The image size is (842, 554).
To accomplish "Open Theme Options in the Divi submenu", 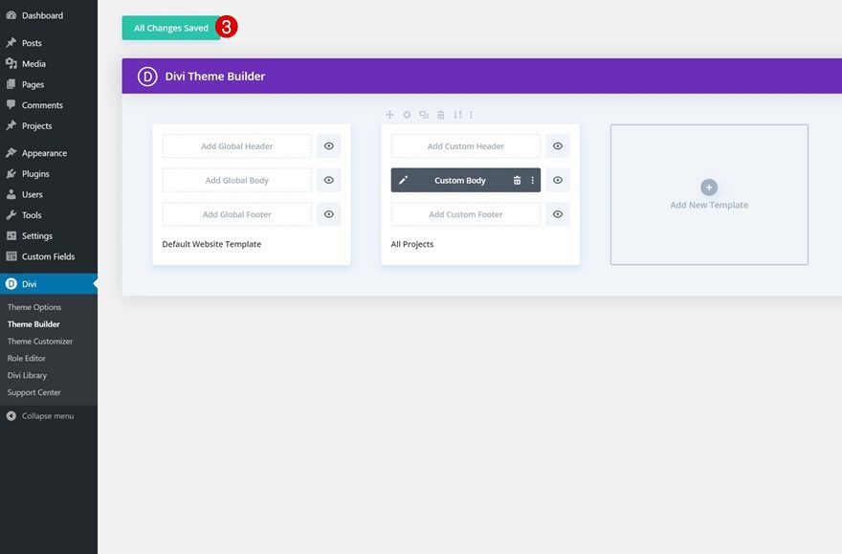I will click(x=33, y=306).
